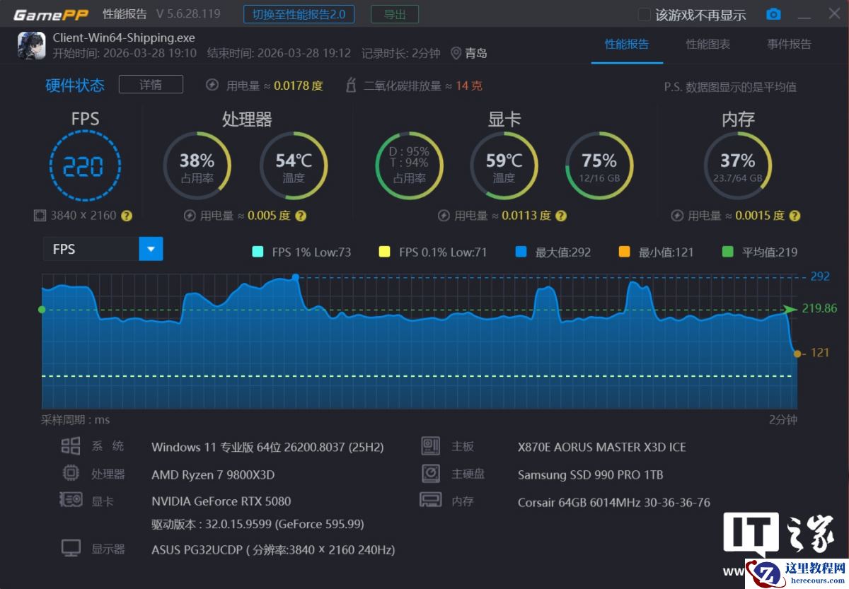Click the hard disk icon beside 主硬盘 label
The width and height of the screenshot is (849, 589).
[x=430, y=473]
